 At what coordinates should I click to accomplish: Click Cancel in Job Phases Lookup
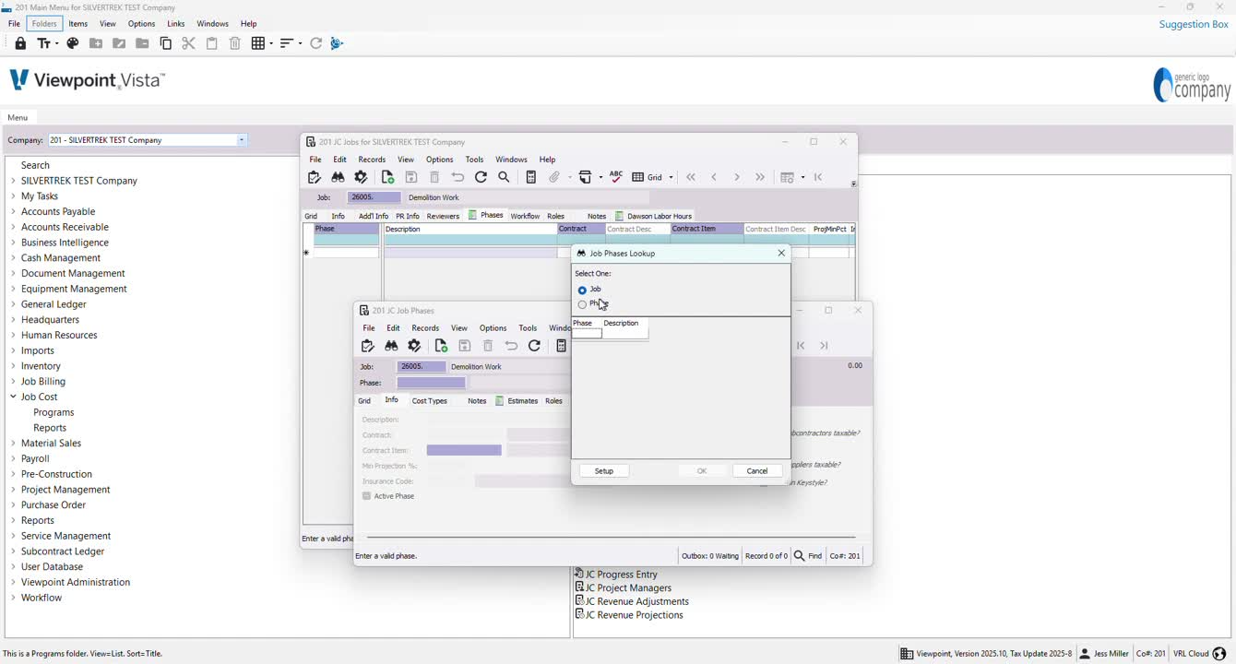coord(757,471)
